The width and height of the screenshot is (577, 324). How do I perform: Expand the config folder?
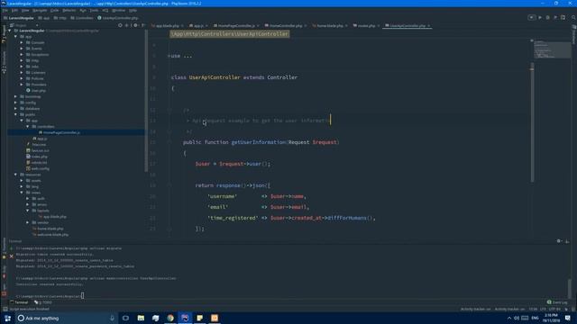pyautogui.click(x=16, y=103)
